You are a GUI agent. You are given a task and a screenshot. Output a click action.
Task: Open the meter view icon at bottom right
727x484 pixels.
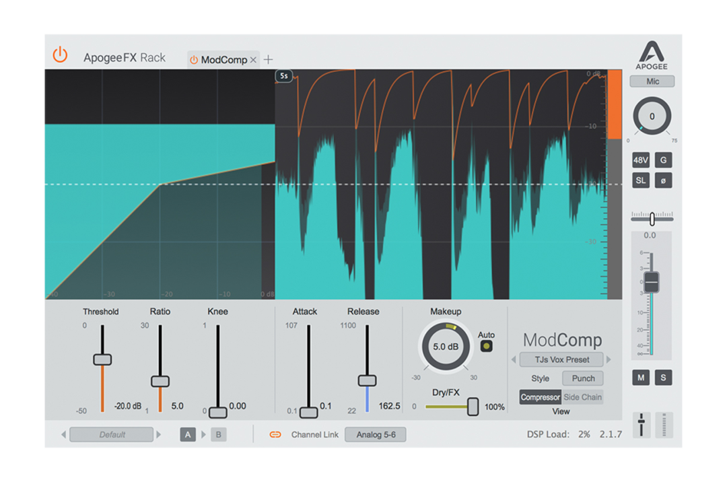point(664,425)
